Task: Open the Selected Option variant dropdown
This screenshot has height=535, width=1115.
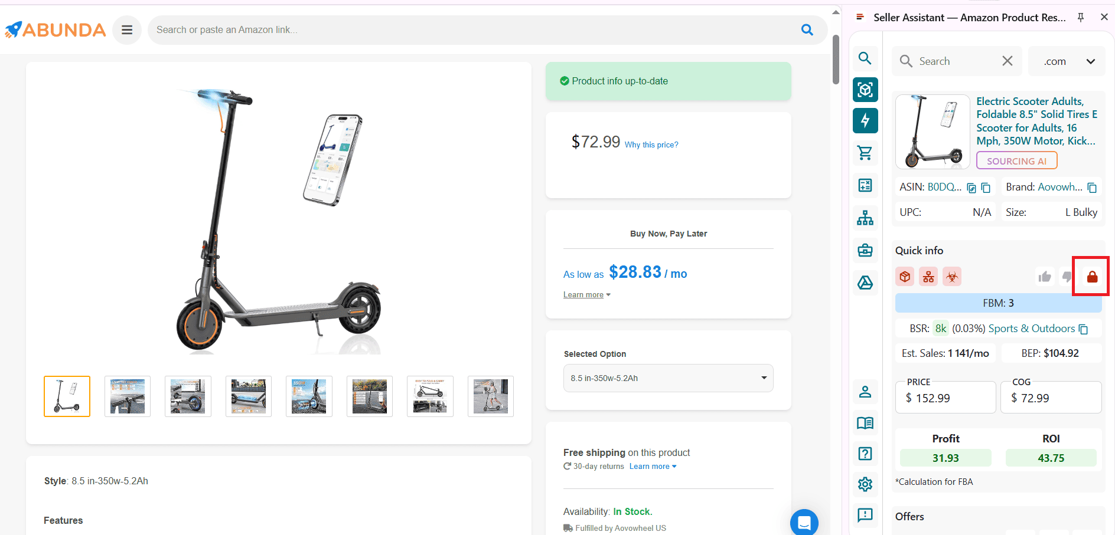Action: click(667, 378)
